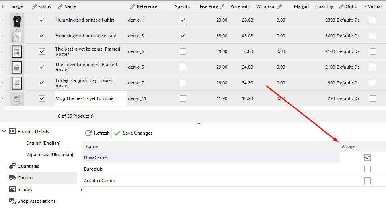
Task: Expand row arrow for Hummingbird printed sweater
Action: (2, 36)
